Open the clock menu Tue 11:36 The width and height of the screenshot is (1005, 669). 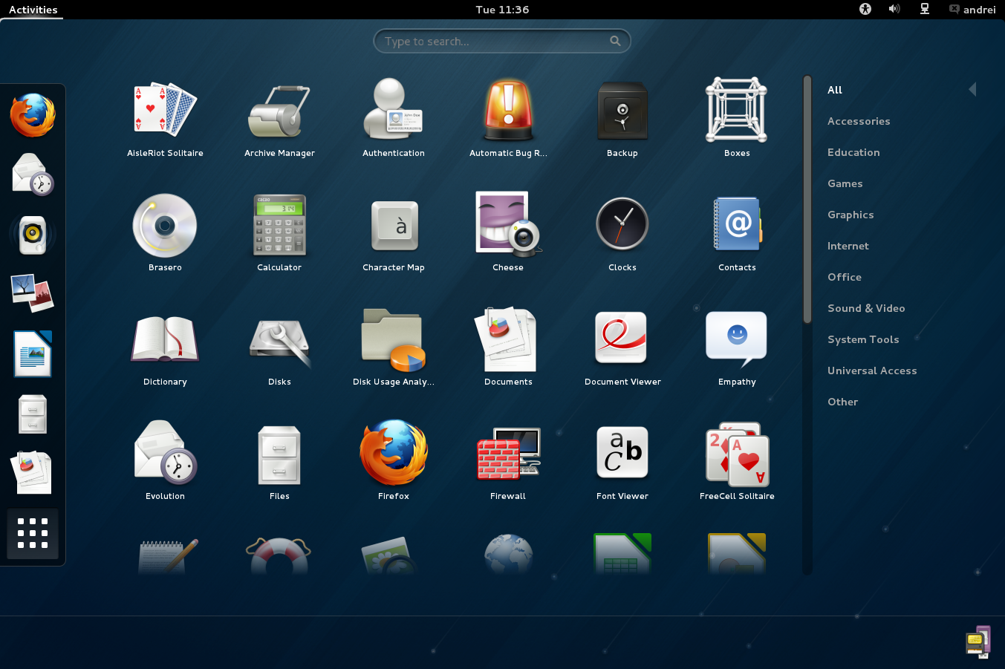tap(502, 10)
